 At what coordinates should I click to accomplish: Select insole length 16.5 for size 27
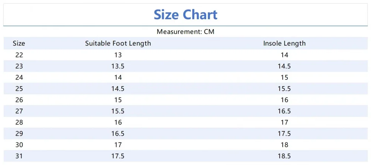click(285, 111)
